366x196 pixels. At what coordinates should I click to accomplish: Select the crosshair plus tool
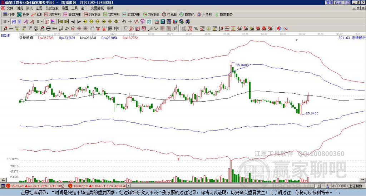pyautogui.click(x=130, y=21)
